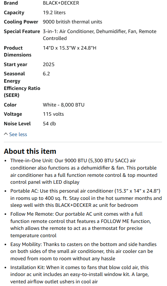Select the SEER value 6.2

(46, 74)
